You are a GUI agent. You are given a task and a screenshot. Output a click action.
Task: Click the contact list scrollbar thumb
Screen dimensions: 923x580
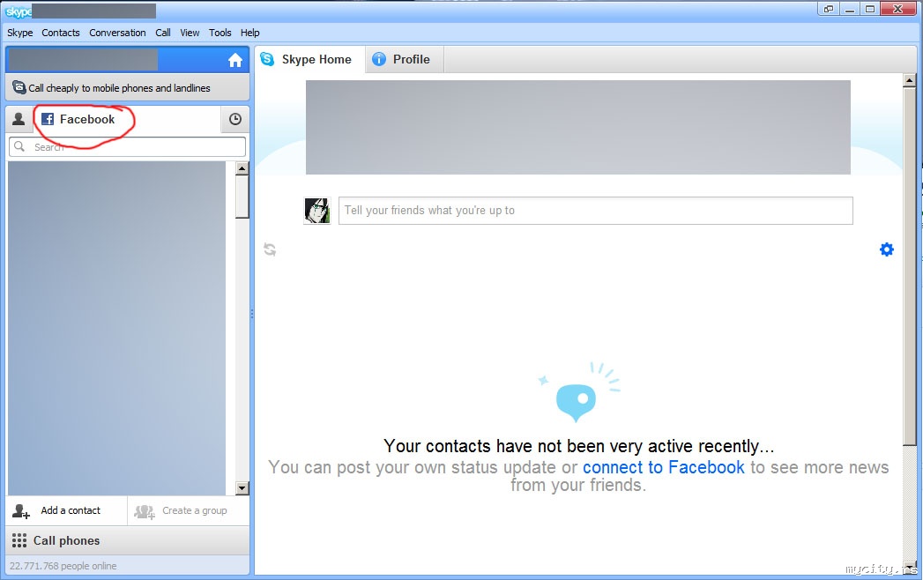tap(242, 197)
